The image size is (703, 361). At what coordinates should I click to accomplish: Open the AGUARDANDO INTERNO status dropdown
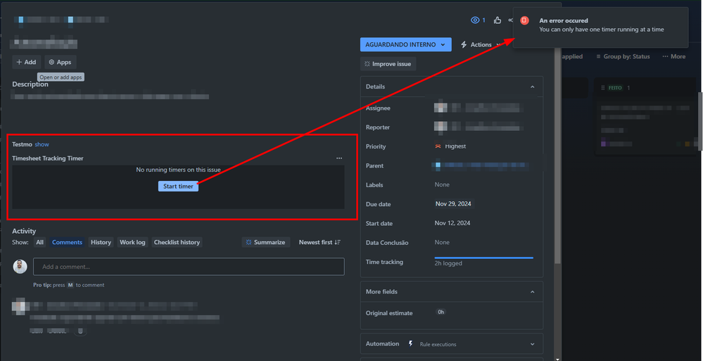pyautogui.click(x=405, y=44)
